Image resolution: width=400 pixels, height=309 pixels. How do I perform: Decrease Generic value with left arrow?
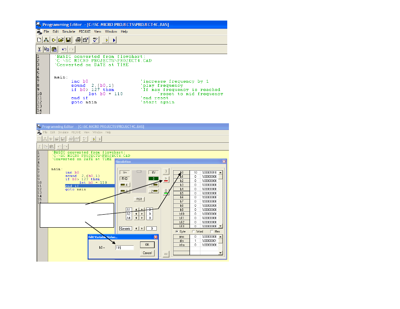coord(136,229)
